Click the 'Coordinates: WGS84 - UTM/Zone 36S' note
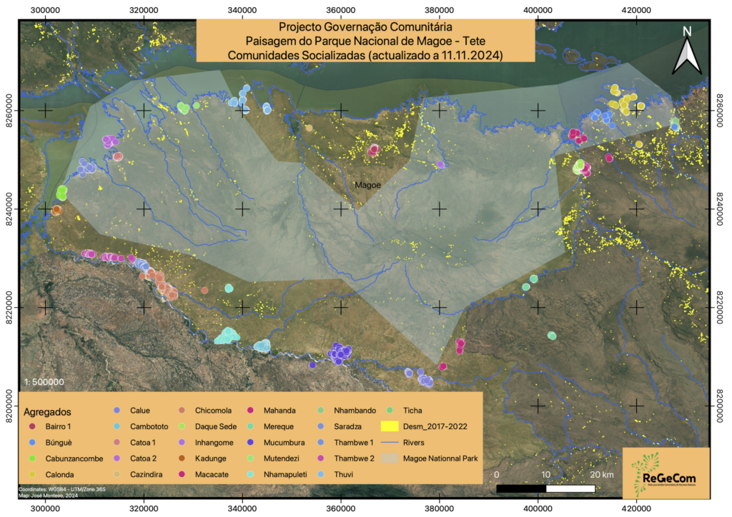Viewport: 732px width, 517px height. pyautogui.click(x=62, y=489)
